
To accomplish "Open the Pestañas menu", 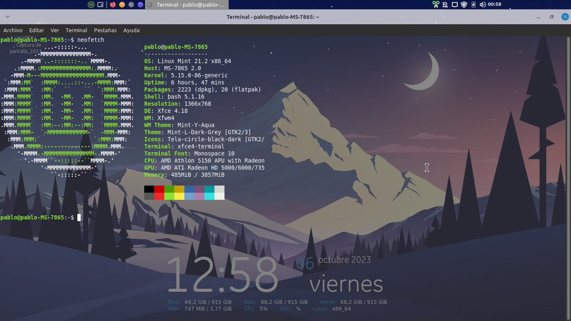I will point(105,30).
